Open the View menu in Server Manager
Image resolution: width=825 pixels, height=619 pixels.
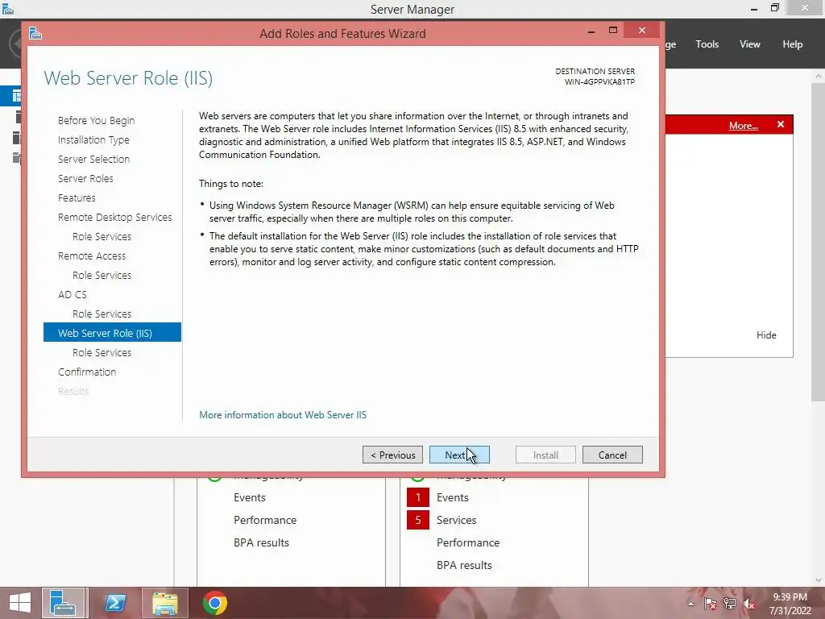(x=750, y=44)
